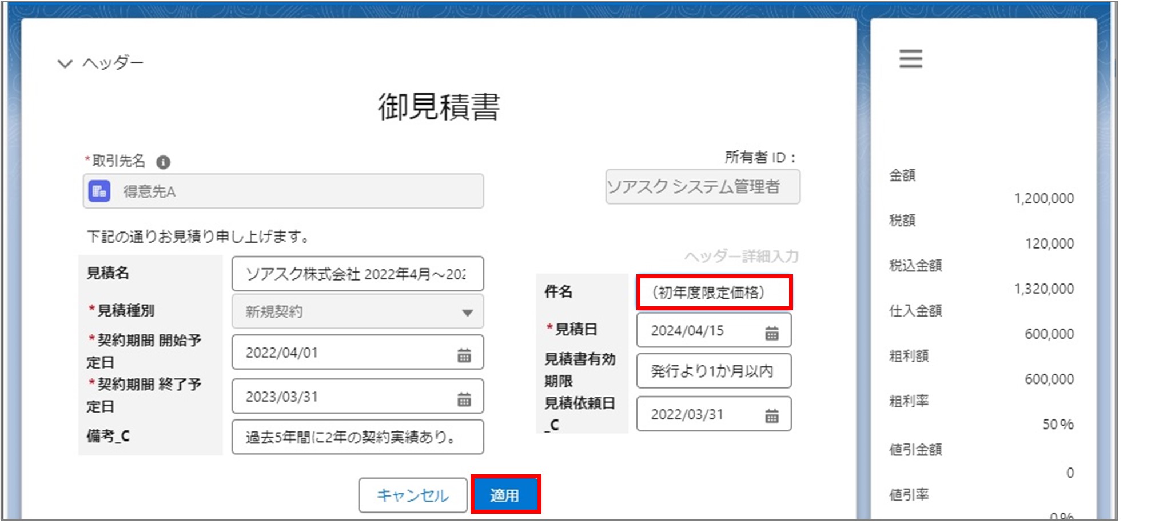Screen dimensions: 1159x524
Task: Click the 得意先A account icon
Action: point(99,191)
